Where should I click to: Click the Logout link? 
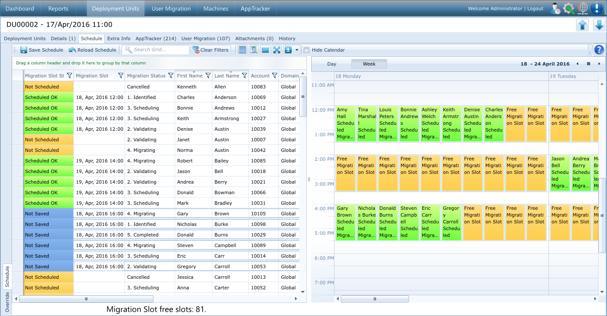(x=535, y=8)
